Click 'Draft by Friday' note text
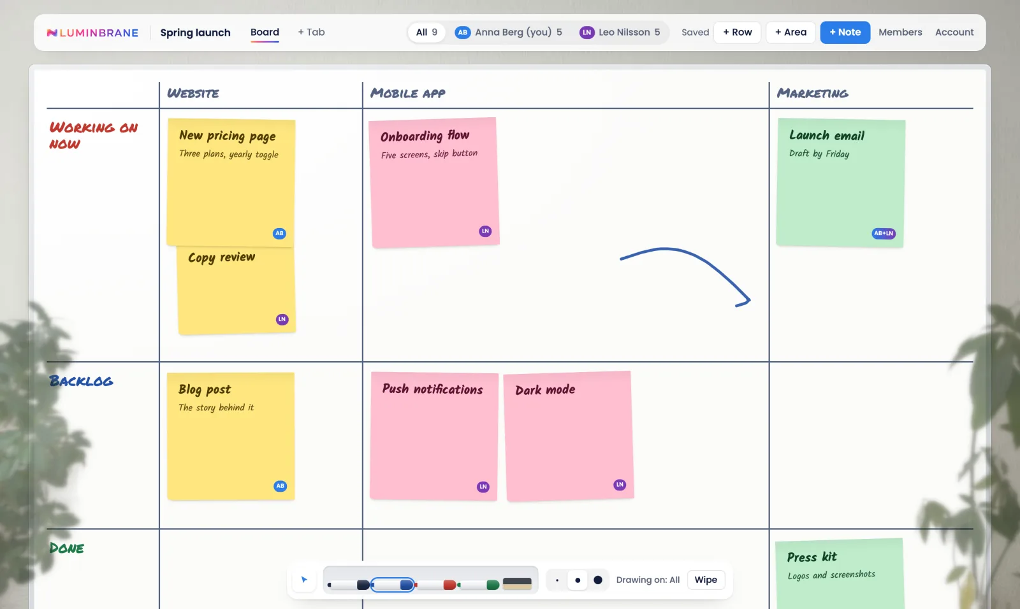 point(819,154)
